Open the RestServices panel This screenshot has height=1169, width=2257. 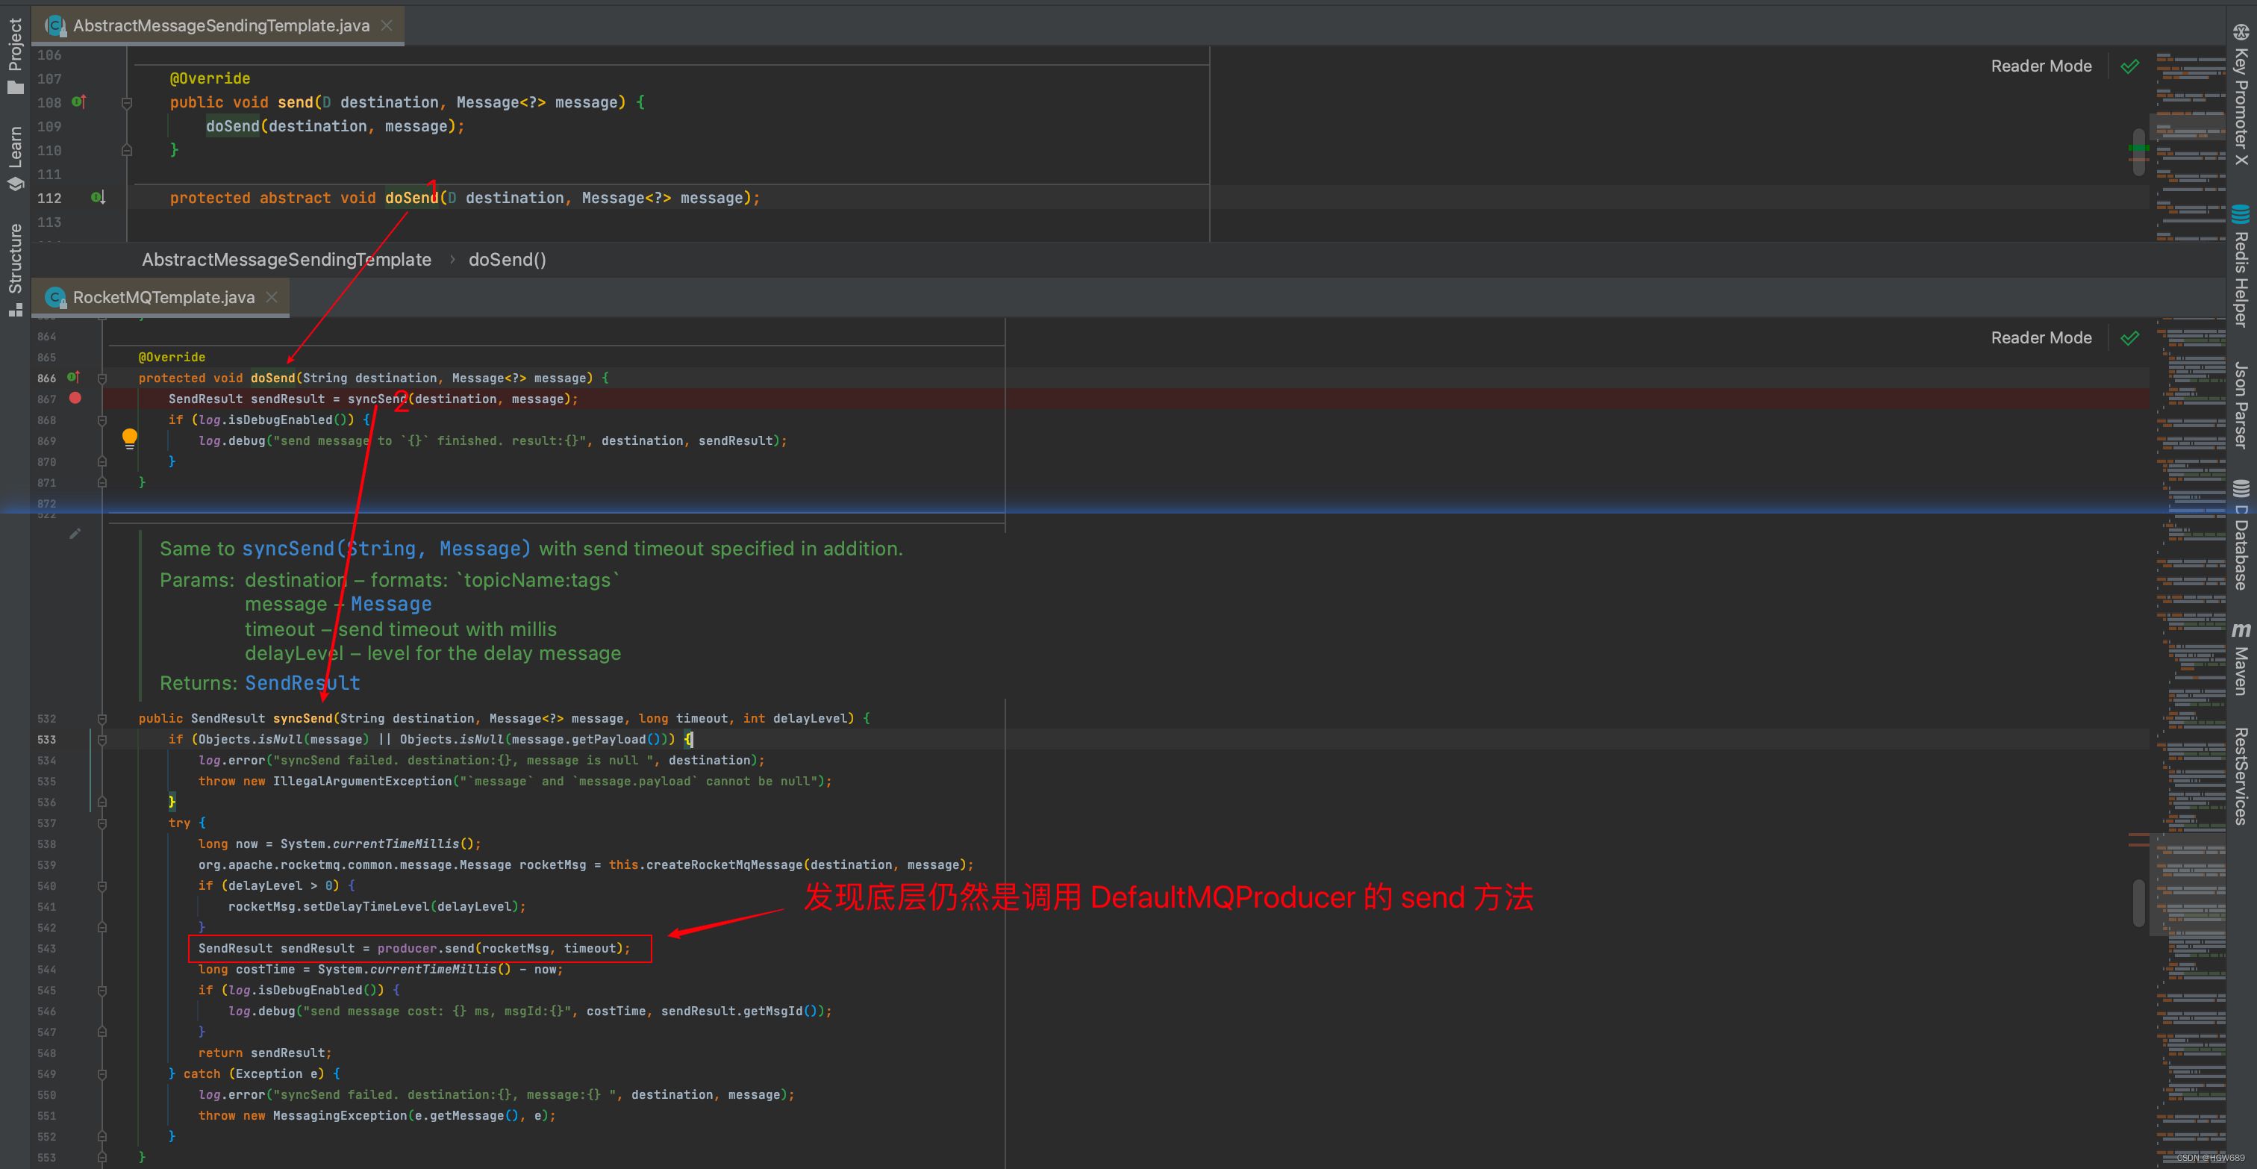point(2241,776)
